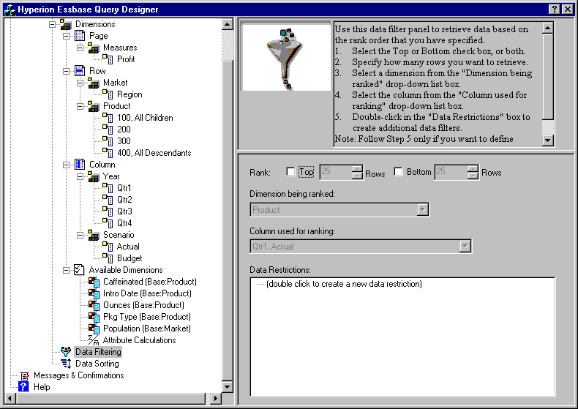Click the Available Dimensions checklist icon

(x=79, y=270)
